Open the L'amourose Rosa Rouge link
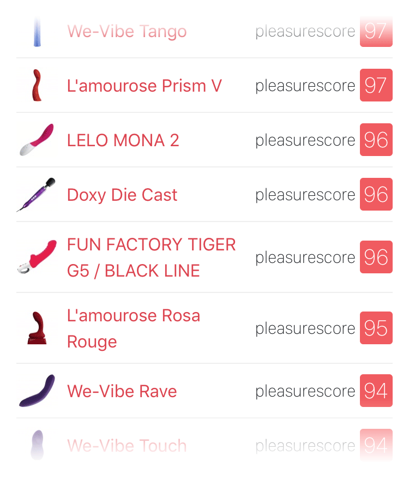409x479 pixels. tap(134, 328)
